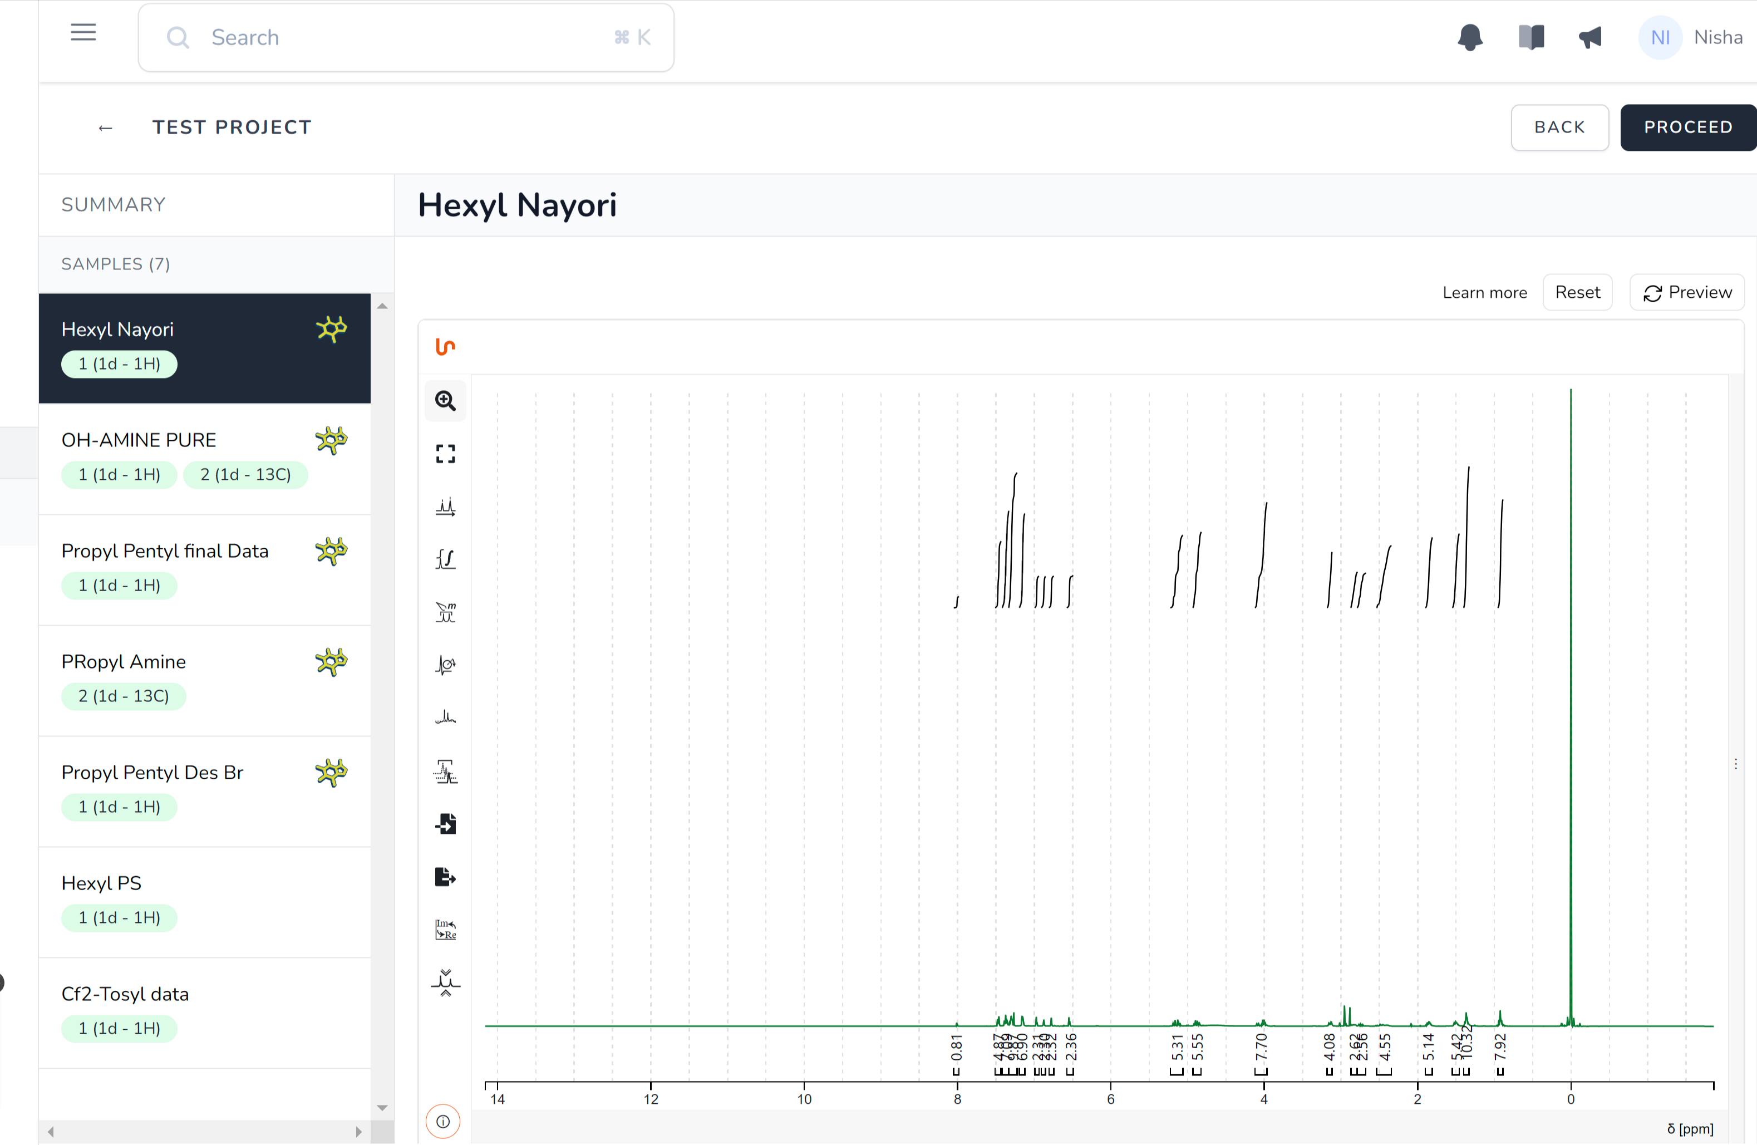Click the Preview refresh button

click(1687, 292)
